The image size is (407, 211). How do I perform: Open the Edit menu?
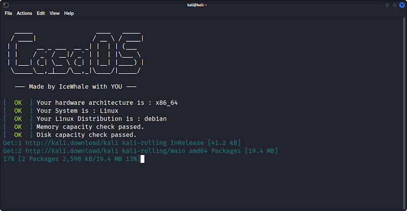(41, 13)
